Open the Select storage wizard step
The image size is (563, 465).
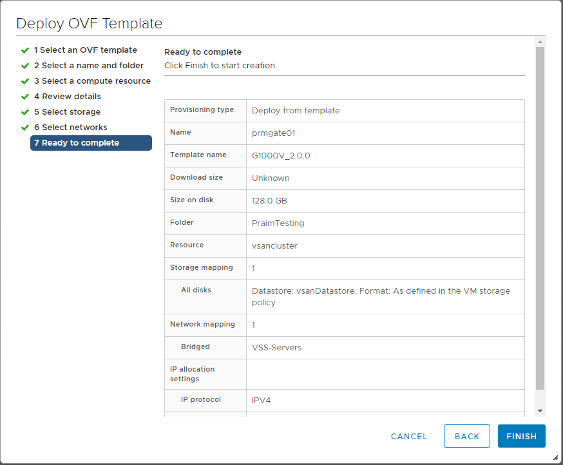68,111
